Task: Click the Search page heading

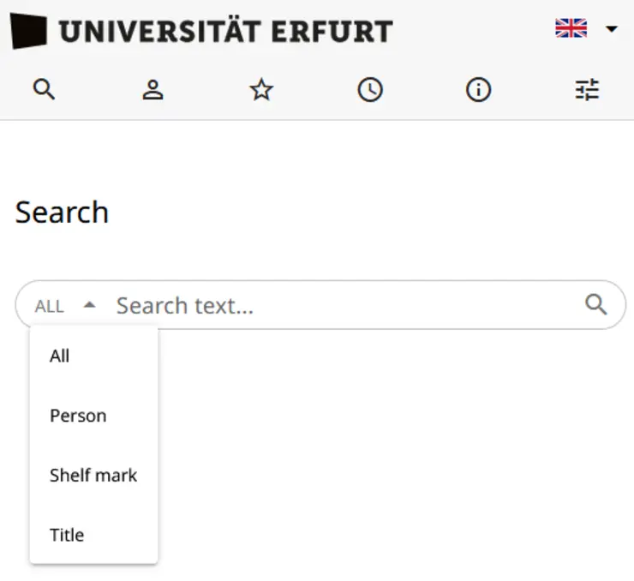Action: coord(62,212)
